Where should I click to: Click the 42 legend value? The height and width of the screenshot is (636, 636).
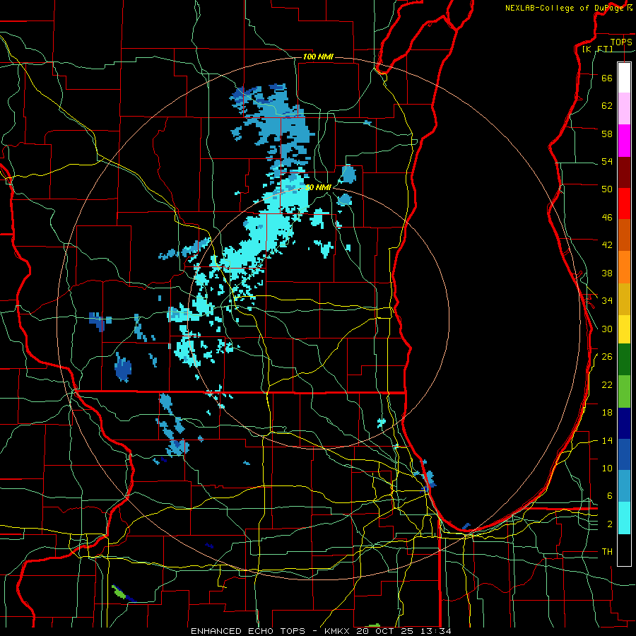pyautogui.click(x=607, y=245)
